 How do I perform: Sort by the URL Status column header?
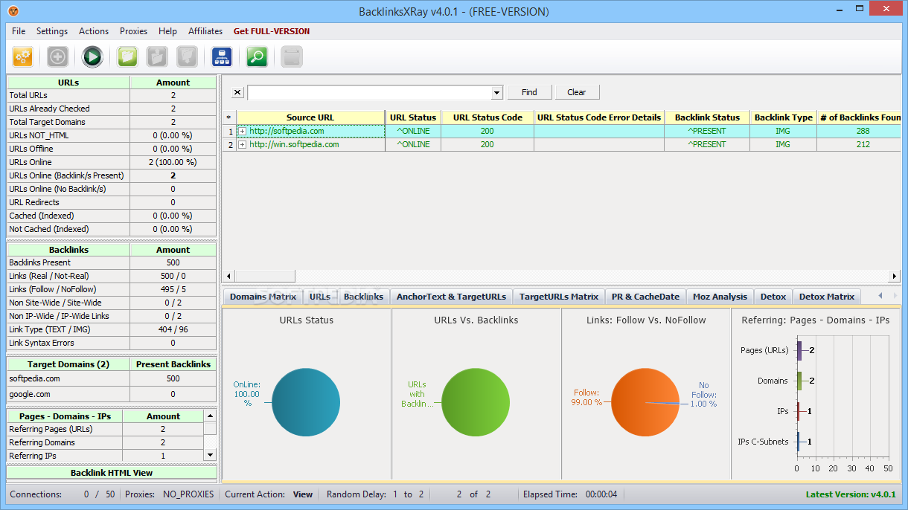pyautogui.click(x=413, y=117)
